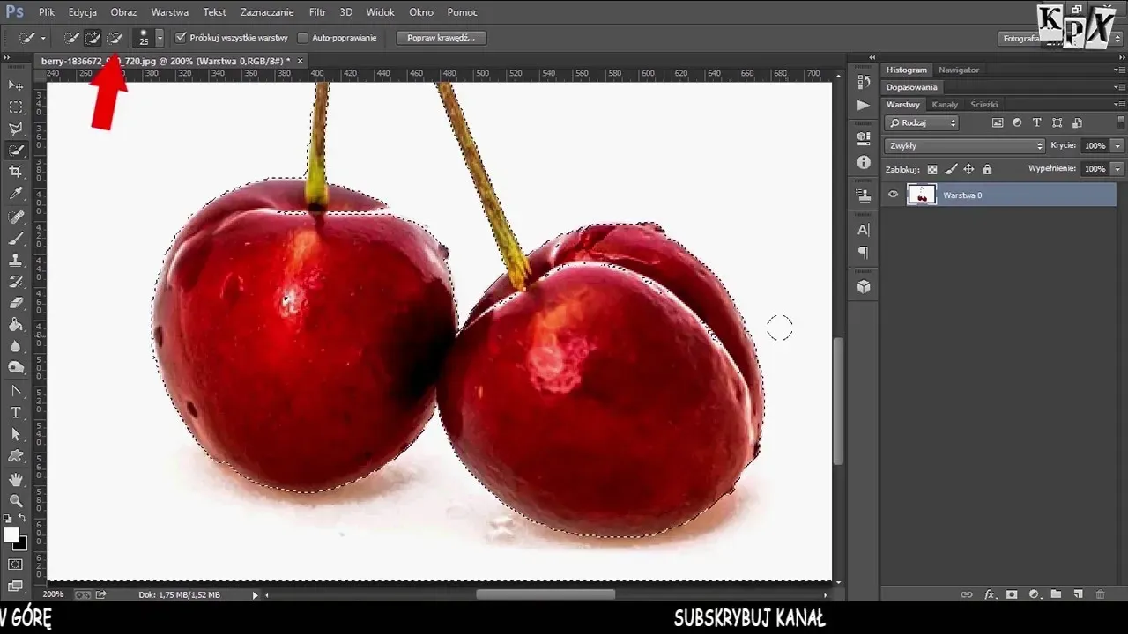Viewport: 1128px width, 634px height.
Task: Select the Crop tool
Action: pos(16,172)
